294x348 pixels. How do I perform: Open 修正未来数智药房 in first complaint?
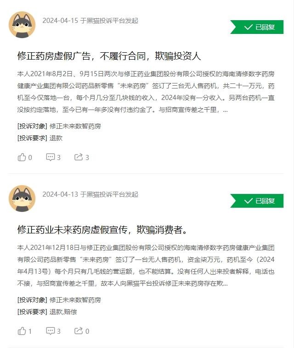tap(75, 126)
